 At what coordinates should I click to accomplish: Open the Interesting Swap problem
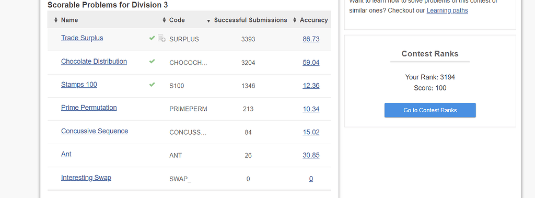click(x=86, y=178)
